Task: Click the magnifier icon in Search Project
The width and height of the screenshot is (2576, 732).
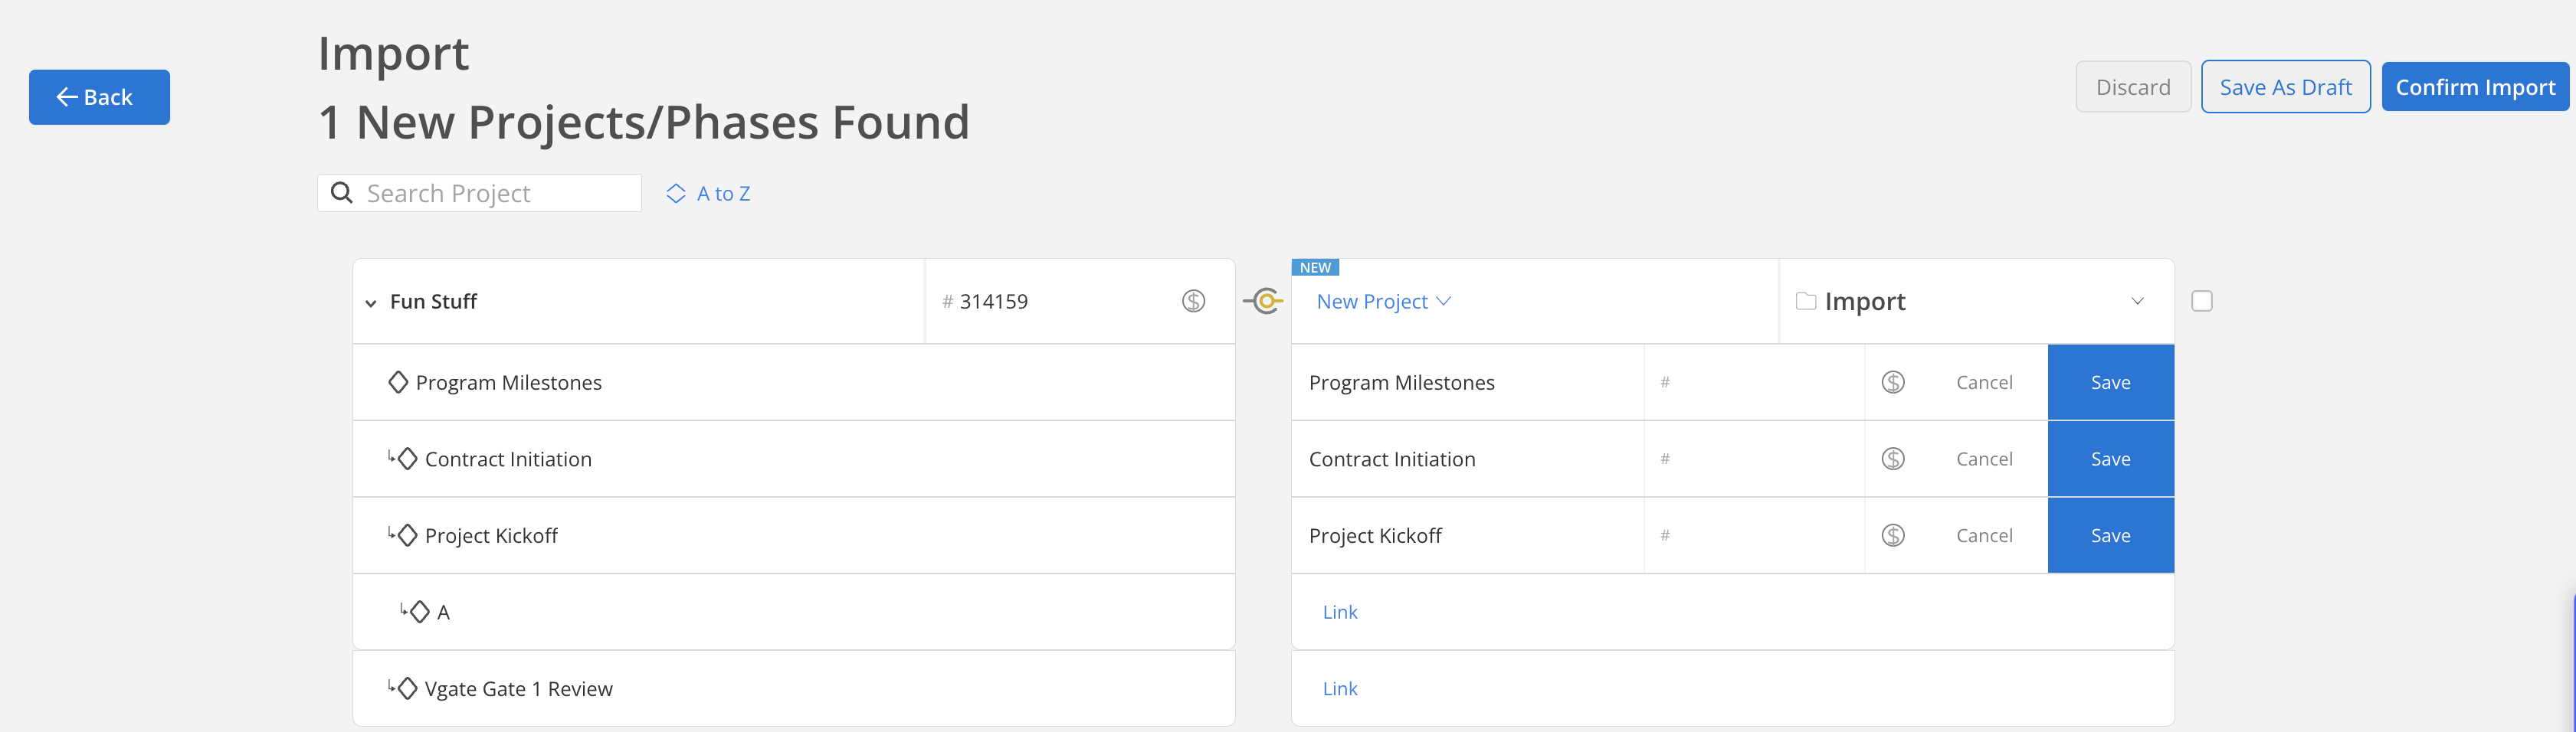Action: point(342,193)
